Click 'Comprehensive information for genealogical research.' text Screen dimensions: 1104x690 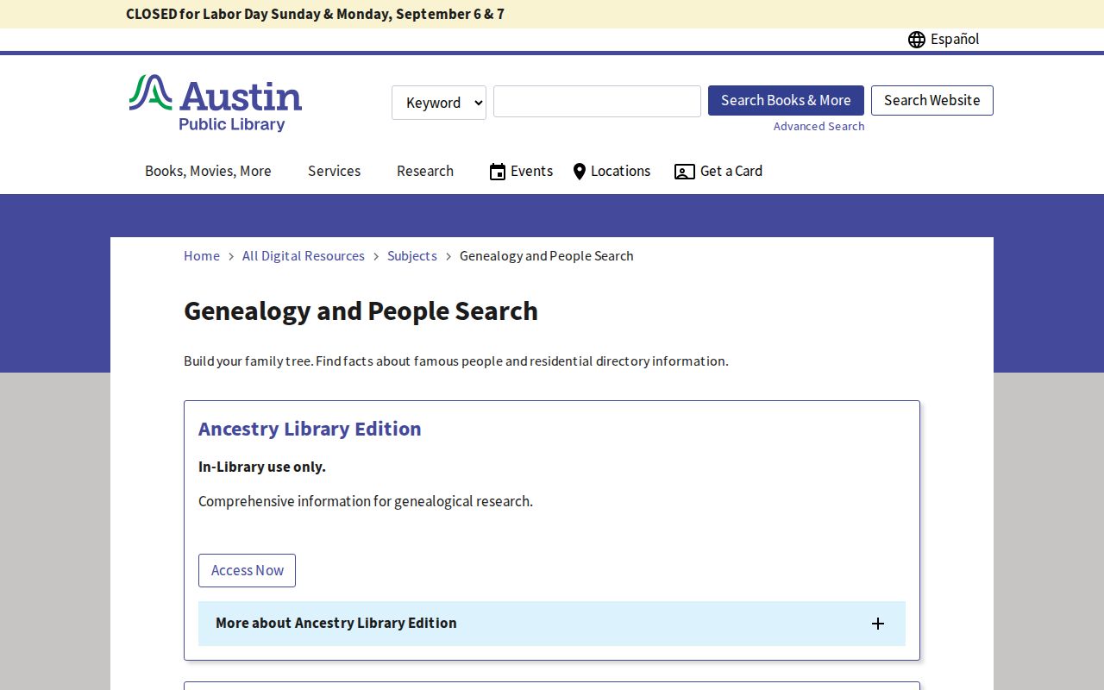tap(366, 501)
